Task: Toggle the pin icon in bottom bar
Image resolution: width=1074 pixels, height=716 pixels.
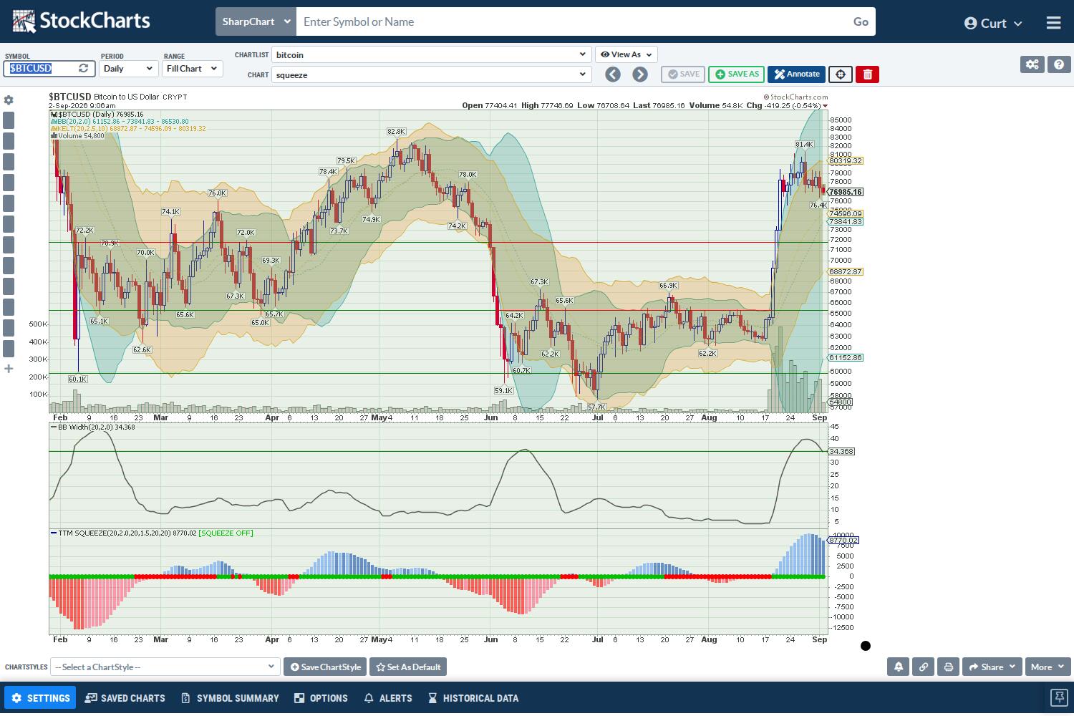Action: point(1059,697)
